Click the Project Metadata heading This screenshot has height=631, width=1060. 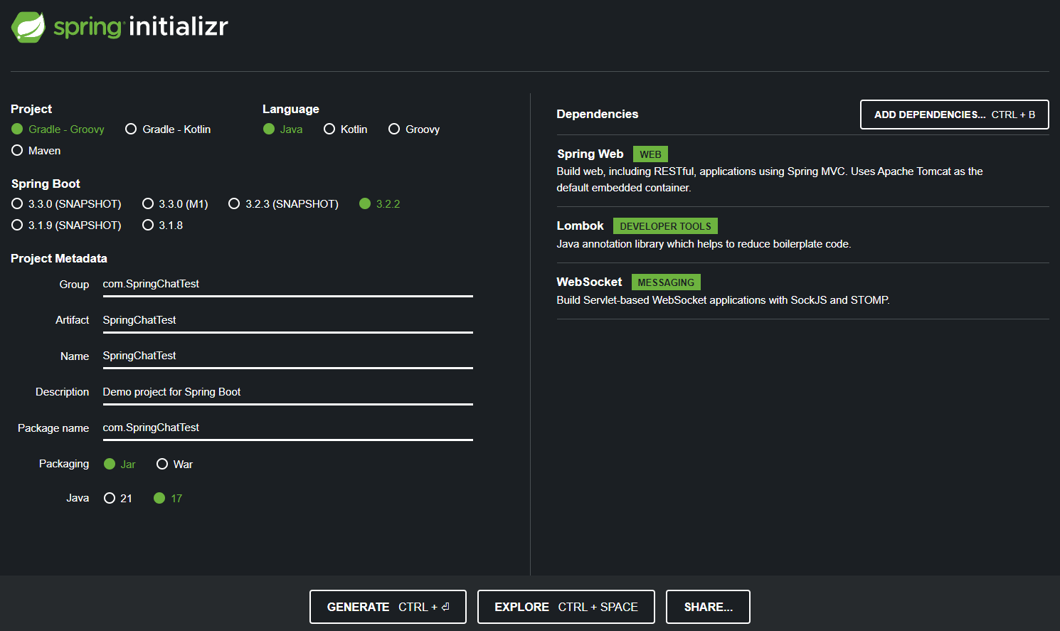click(59, 259)
